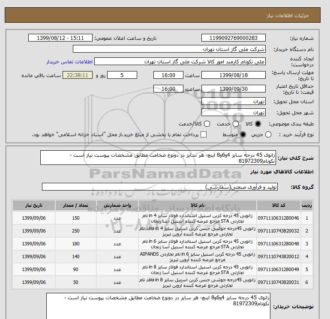Click the buyer name field شرکت ملی گاز استان تهران
This screenshot has height=319, width=330.
click(169, 49)
